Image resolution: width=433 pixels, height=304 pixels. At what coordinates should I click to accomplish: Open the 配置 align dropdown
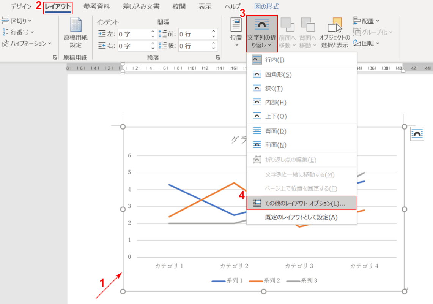point(367,21)
